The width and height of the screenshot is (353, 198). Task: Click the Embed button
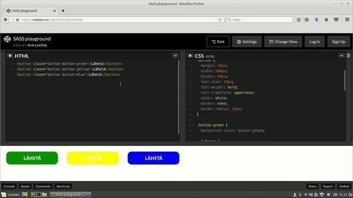click(344, 186)
